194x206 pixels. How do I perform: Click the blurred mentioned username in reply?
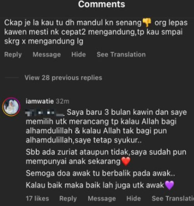45,113
